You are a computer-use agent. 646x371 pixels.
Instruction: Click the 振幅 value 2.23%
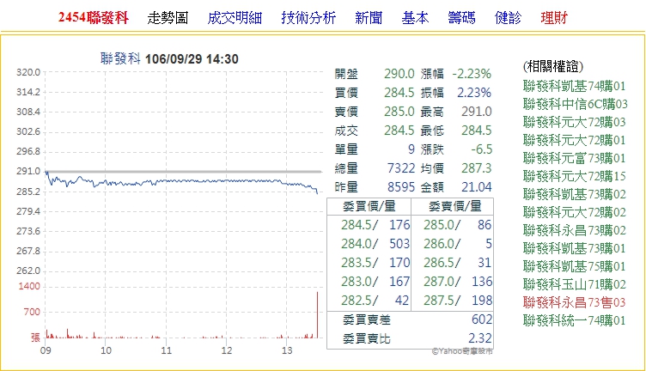pyautogui.click(x=474, y=93)
